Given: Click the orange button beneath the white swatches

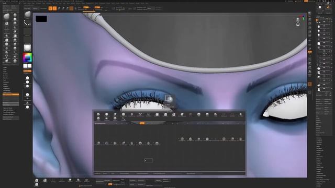Looking at the screenshot, I should click(27, 71).
